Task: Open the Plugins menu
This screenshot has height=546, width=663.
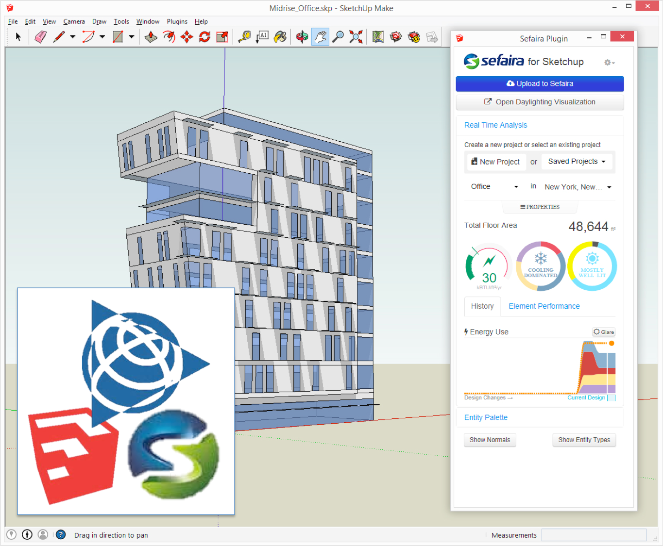Action: tap(177, 21)
